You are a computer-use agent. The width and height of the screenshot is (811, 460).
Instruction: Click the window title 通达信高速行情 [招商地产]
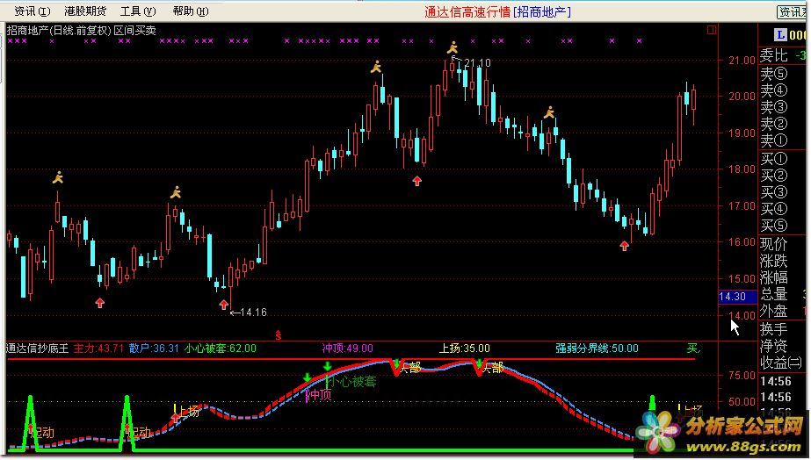click(x=497, y=12)
